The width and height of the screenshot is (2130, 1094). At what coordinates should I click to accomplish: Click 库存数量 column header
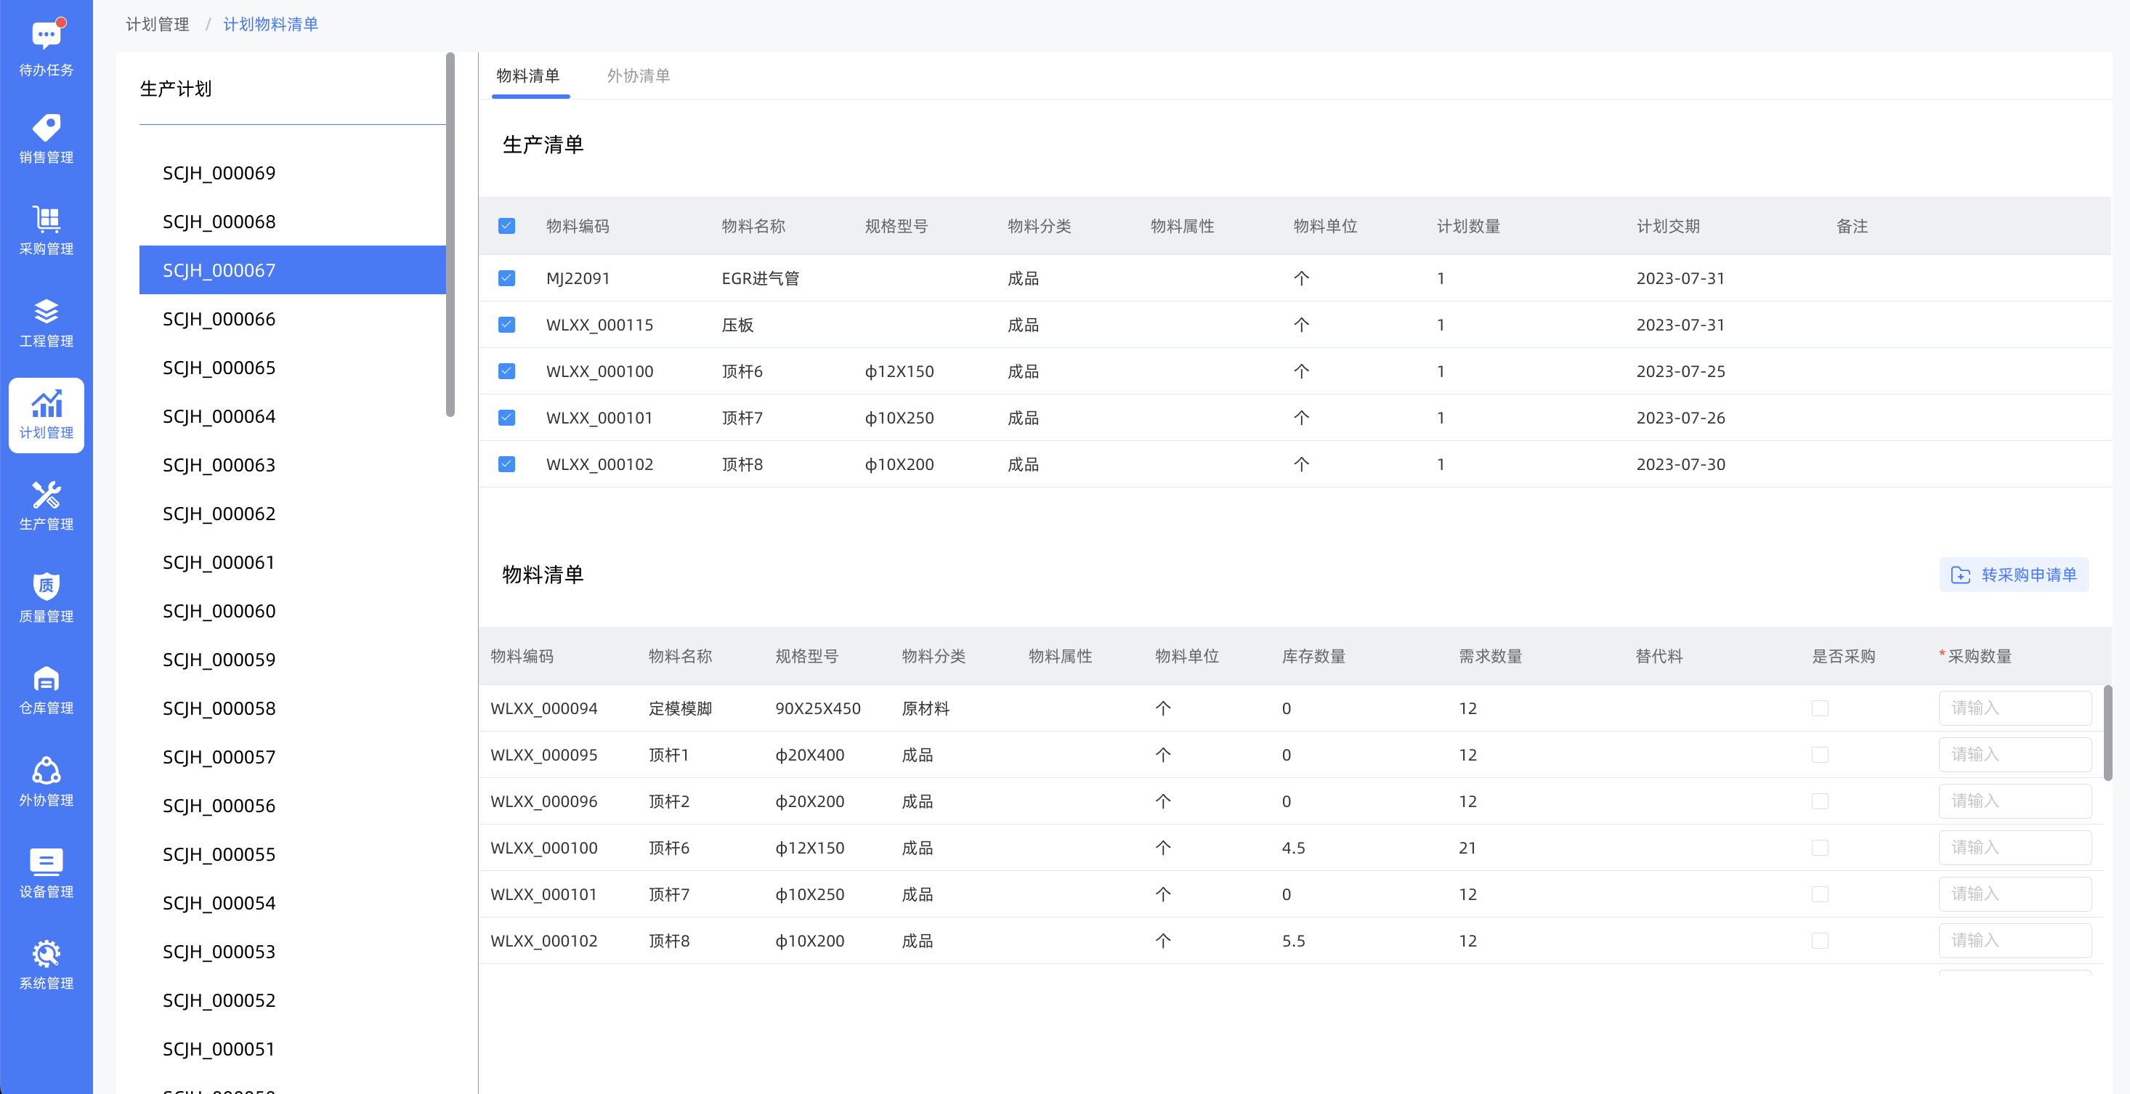coord(1313,656)
